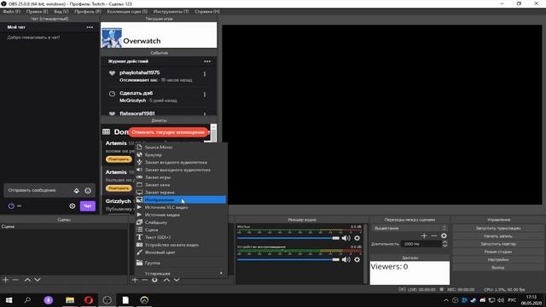Image resolution: width=546 pixels, height=307 pixels.
Task: Choose Устройство захвата видео entry
Action: 181,245
